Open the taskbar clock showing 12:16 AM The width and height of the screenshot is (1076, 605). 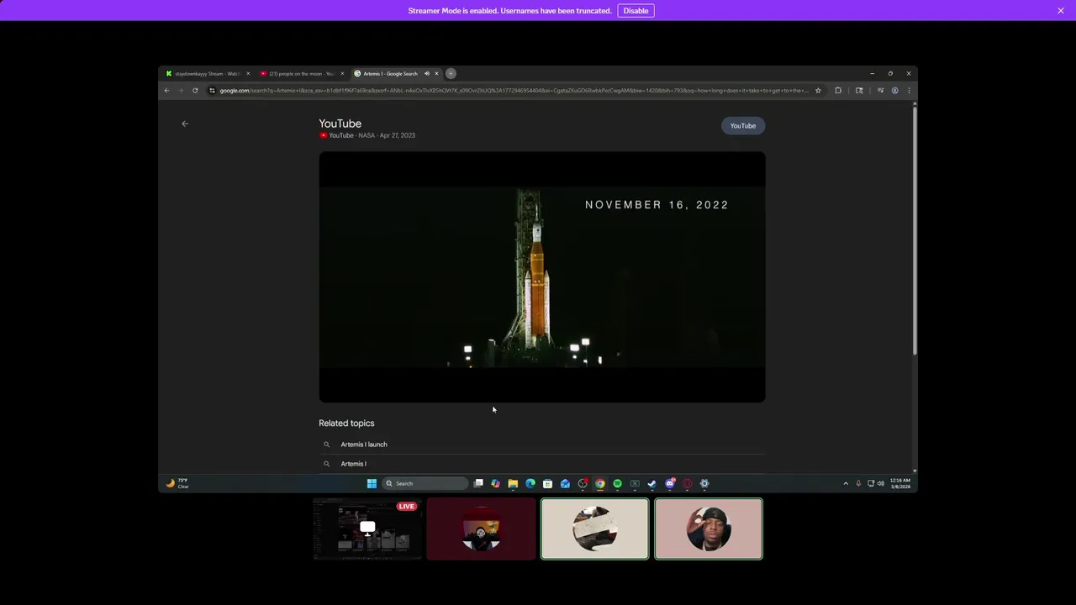(899, 483)
